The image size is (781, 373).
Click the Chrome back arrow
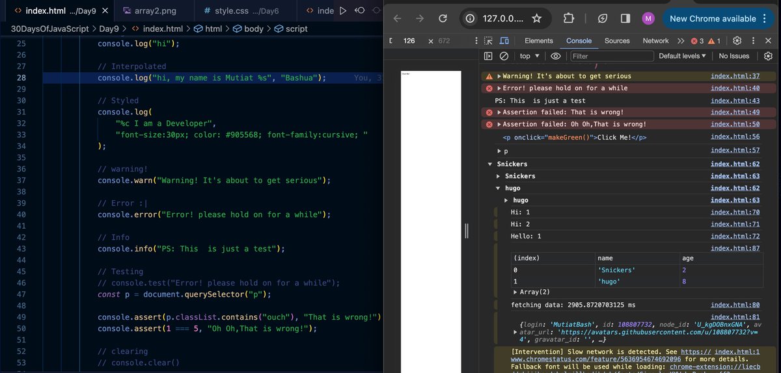398,19
